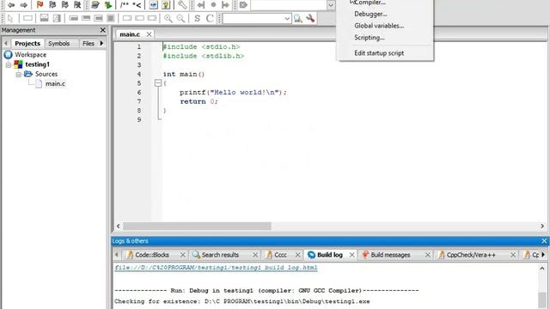This screenshot has width=550, height=309.
Task: Close the Search results tab
Action: (255, 255)
